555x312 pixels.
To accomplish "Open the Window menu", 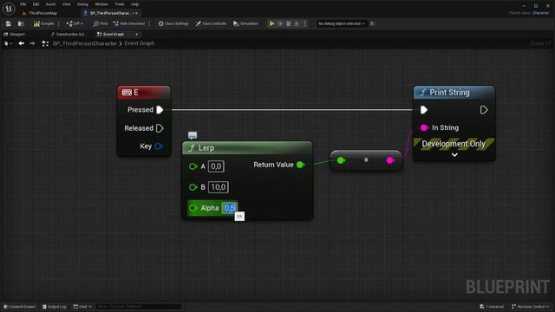I will click(101, 4).
